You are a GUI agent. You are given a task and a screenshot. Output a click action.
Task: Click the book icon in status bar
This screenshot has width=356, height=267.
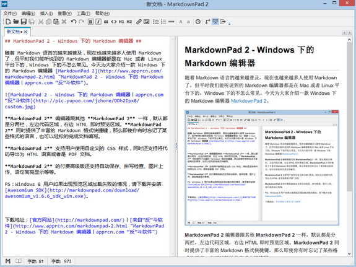(18, 261)
